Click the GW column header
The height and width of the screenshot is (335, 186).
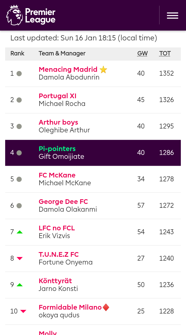click(x=142, y=54)
